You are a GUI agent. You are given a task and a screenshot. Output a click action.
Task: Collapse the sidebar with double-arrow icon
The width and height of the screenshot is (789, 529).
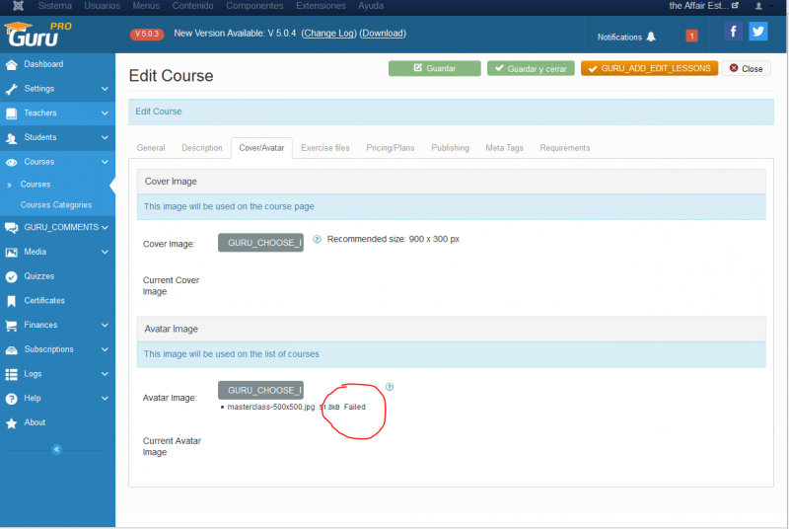[57, 449]
